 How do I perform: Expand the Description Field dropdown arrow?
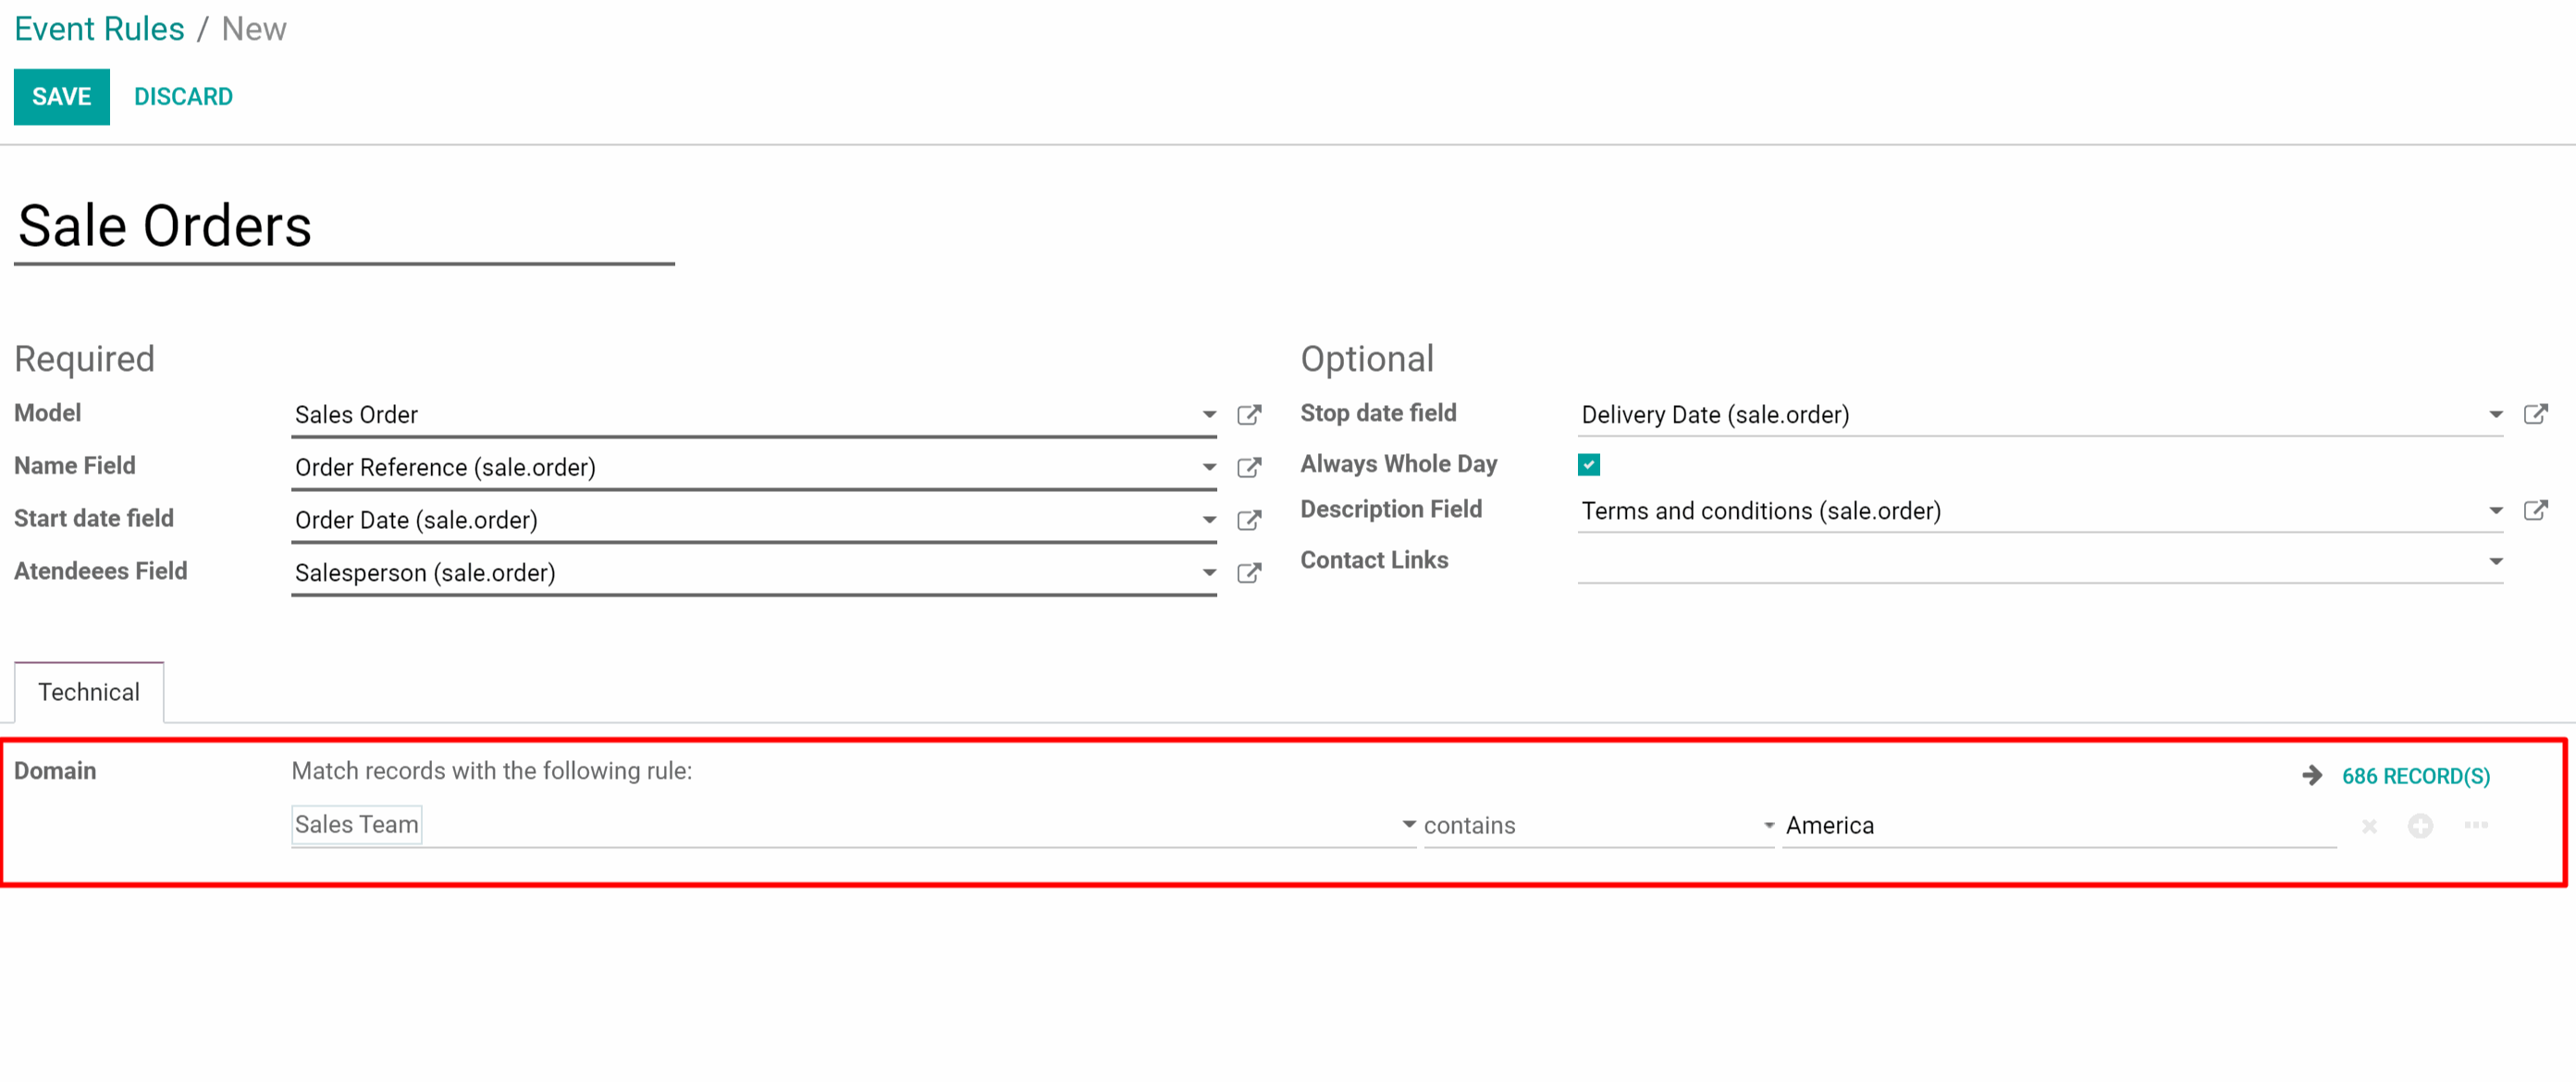[x=2495, y=511]
